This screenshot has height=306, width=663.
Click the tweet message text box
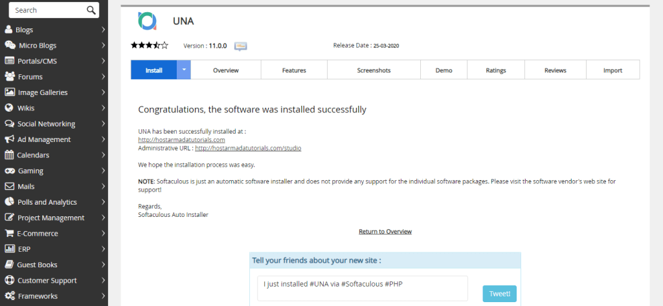coord(363,289)
